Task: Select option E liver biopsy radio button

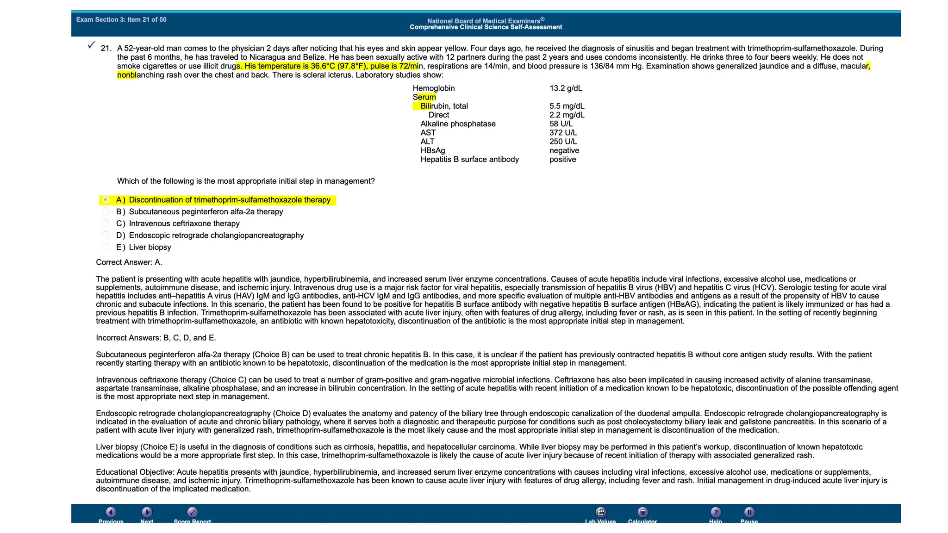Action: (x=106, y=247)
